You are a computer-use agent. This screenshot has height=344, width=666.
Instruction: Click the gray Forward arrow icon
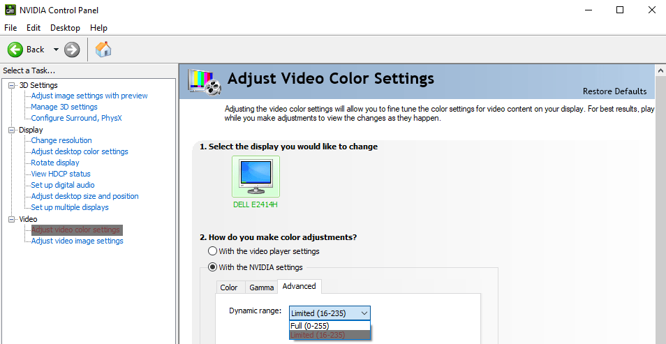(72, 50)
